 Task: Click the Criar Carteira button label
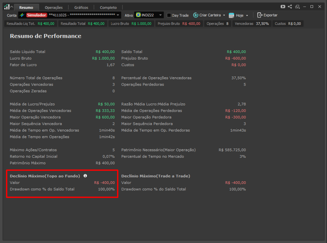pos(210,15)
